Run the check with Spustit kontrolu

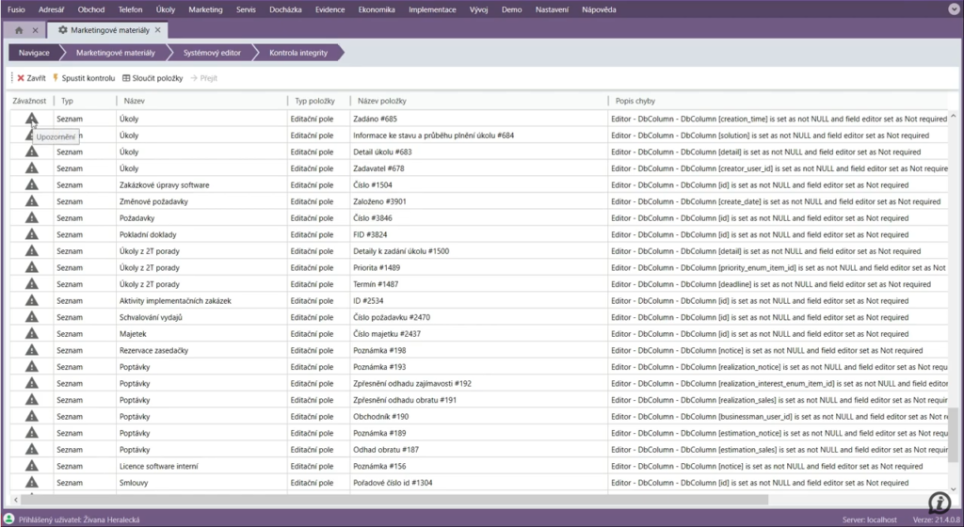click(83, 78)
